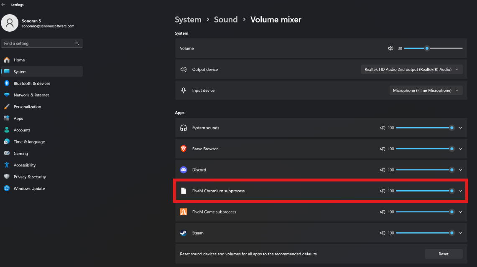Adjust FiveM Chromium subprocess volume slider
477x267 pixels.
(x=425, y=191)
